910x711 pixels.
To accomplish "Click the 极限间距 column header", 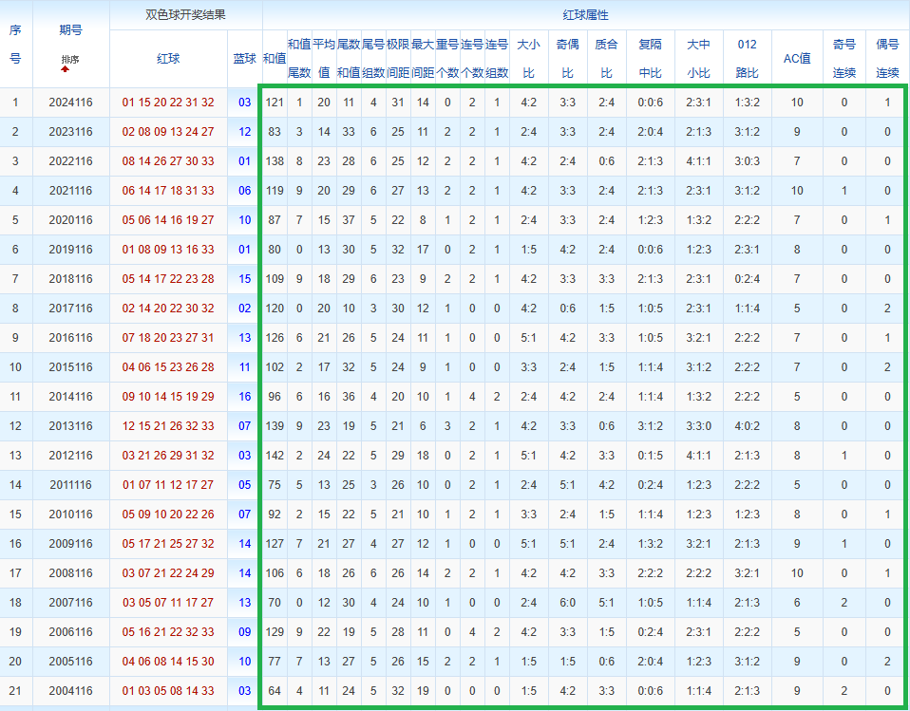I will tap(398, 59).
